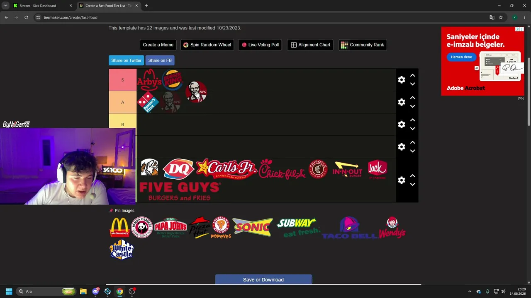This screenshot has height=298, width=531.
Task: Pick the McDonald's logo from the image pool
Action: tap(119, 227)
